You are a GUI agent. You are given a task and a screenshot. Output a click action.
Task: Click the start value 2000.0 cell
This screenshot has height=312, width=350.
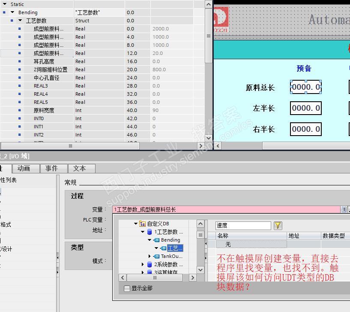(172, 29)
